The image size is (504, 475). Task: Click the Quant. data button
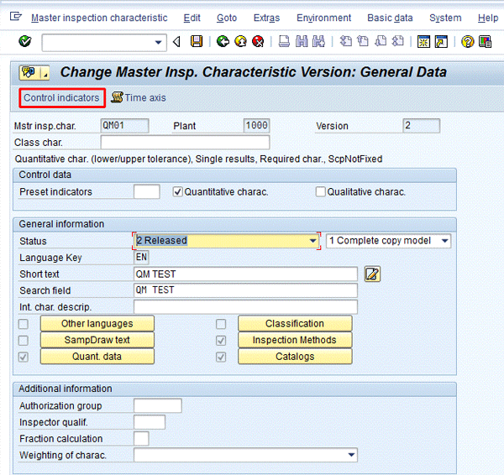97,357
